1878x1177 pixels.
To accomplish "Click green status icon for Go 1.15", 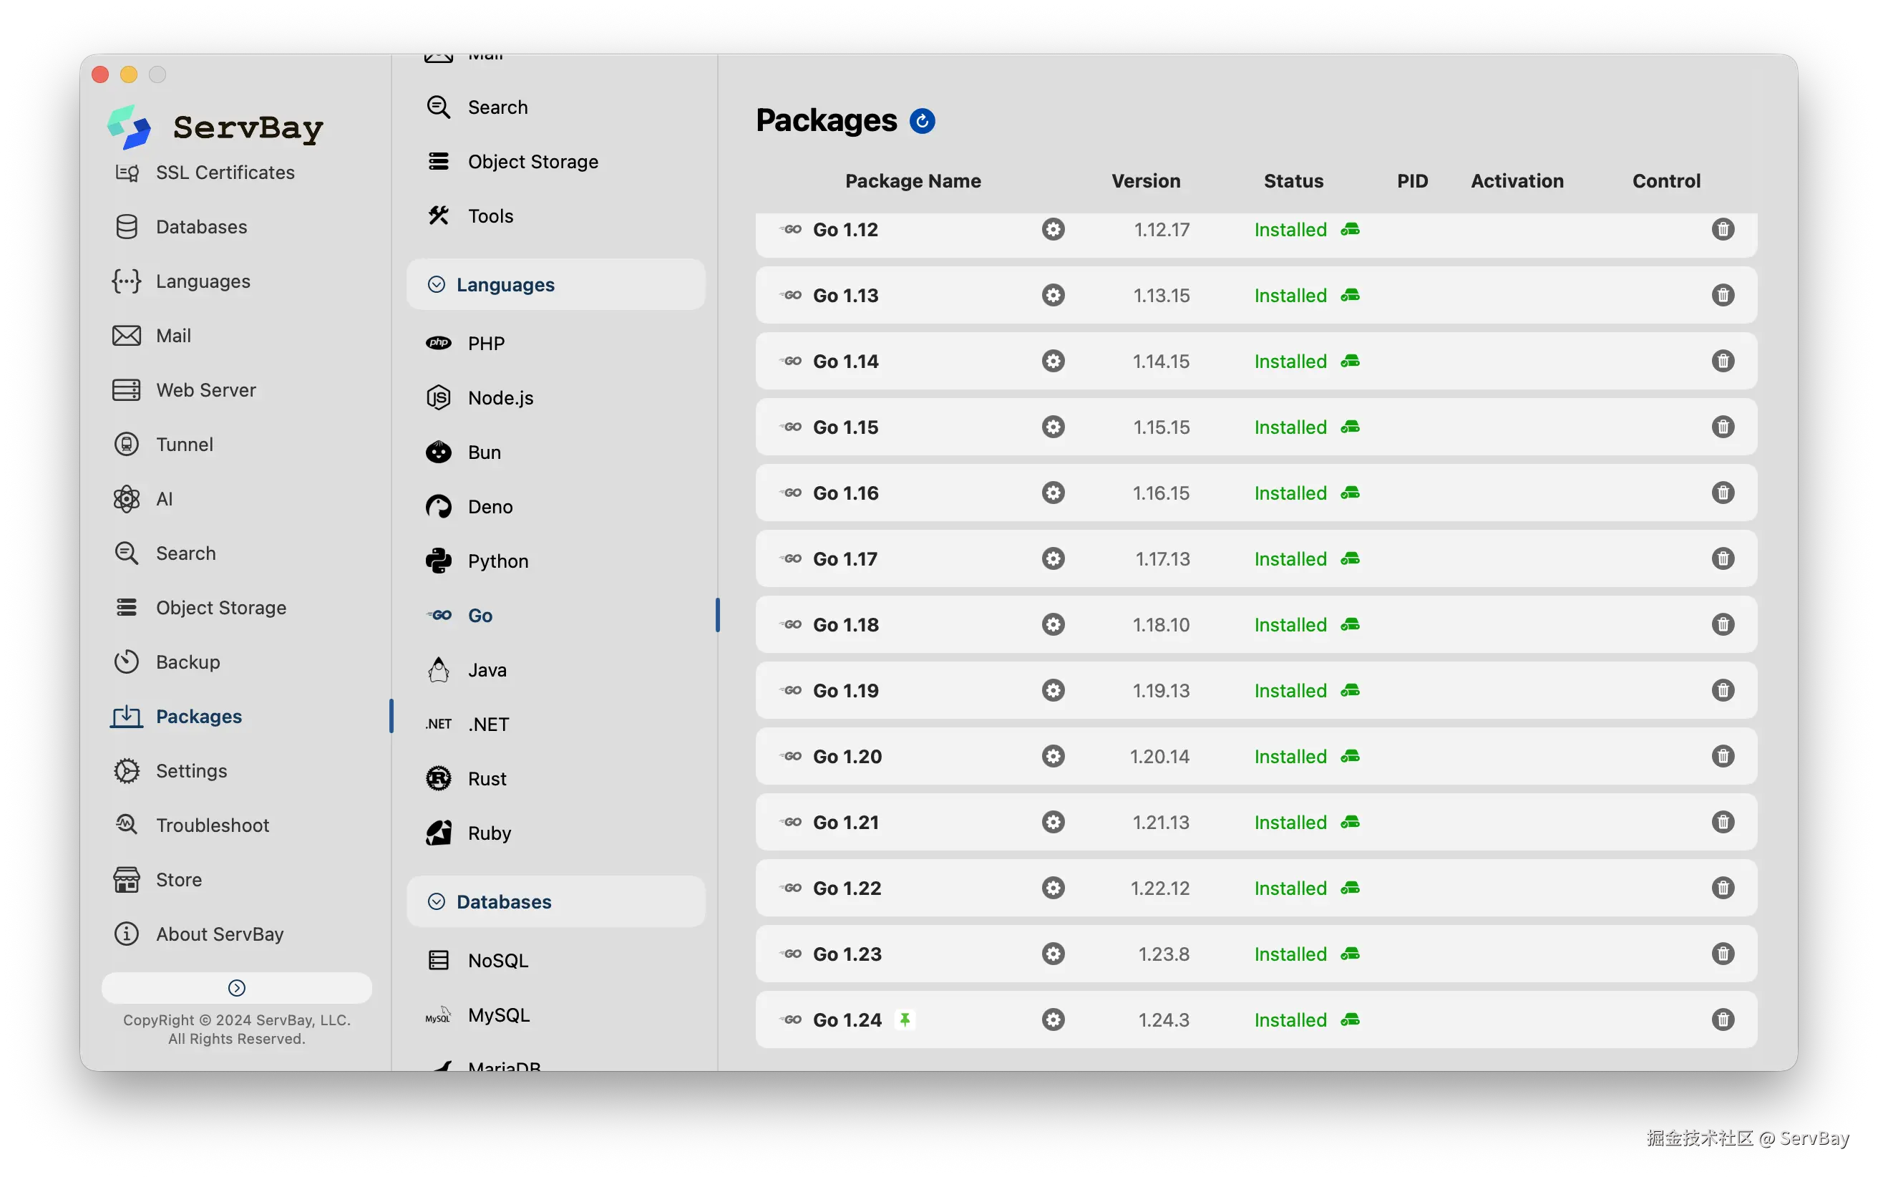I will [x=1350, y=427].
